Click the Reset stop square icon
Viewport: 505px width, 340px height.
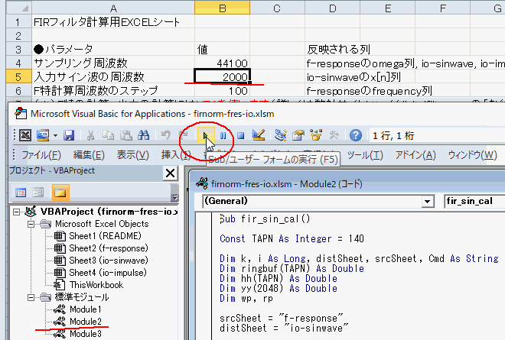[x=240, y=136]
